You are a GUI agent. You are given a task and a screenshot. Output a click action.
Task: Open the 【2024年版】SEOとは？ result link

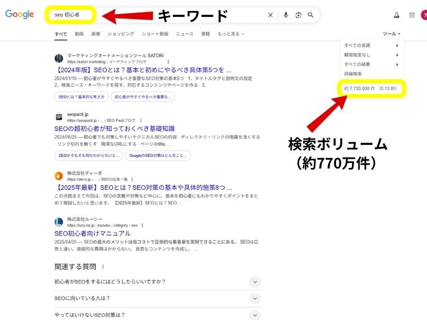143,70
